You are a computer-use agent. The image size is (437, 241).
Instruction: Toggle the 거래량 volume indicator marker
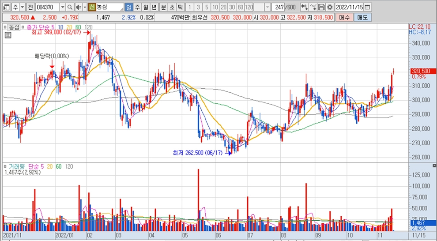click(5, 166)
